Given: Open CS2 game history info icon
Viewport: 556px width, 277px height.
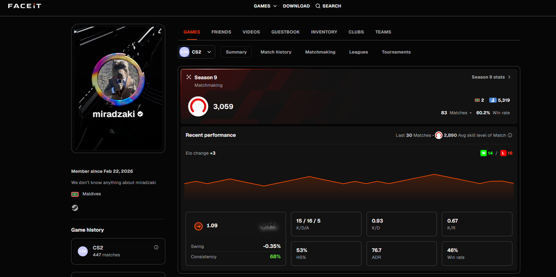Looking at the screenshot, I should (156, 247).
